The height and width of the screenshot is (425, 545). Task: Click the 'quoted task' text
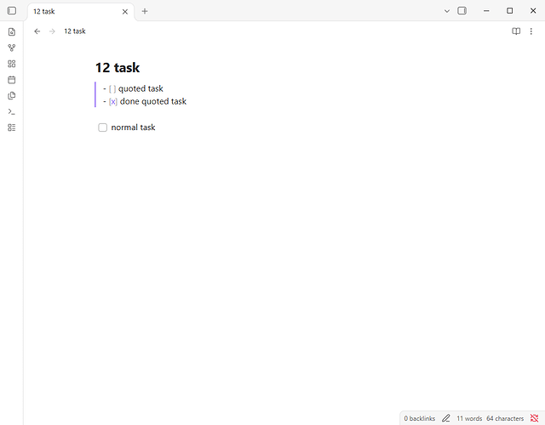141,88
